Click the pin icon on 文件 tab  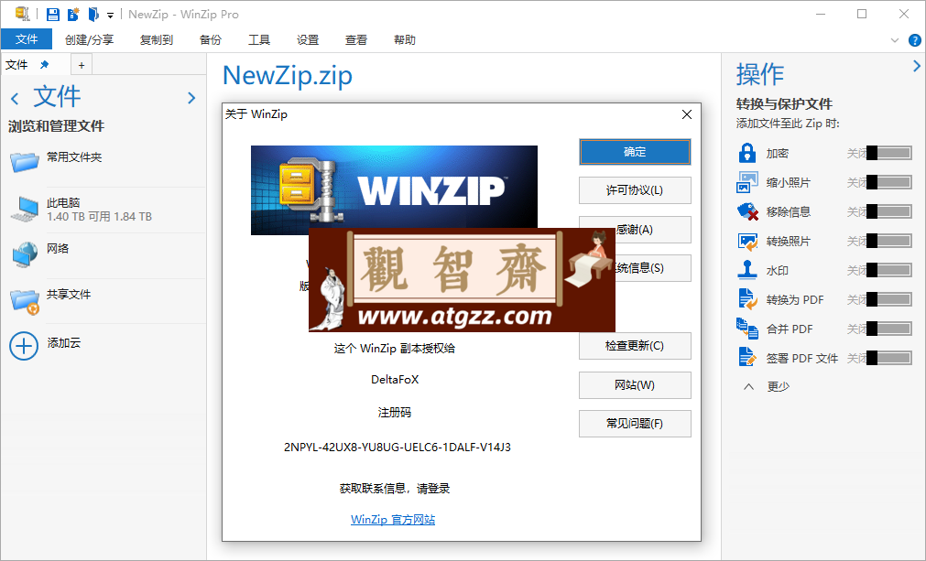click(44, 64)
